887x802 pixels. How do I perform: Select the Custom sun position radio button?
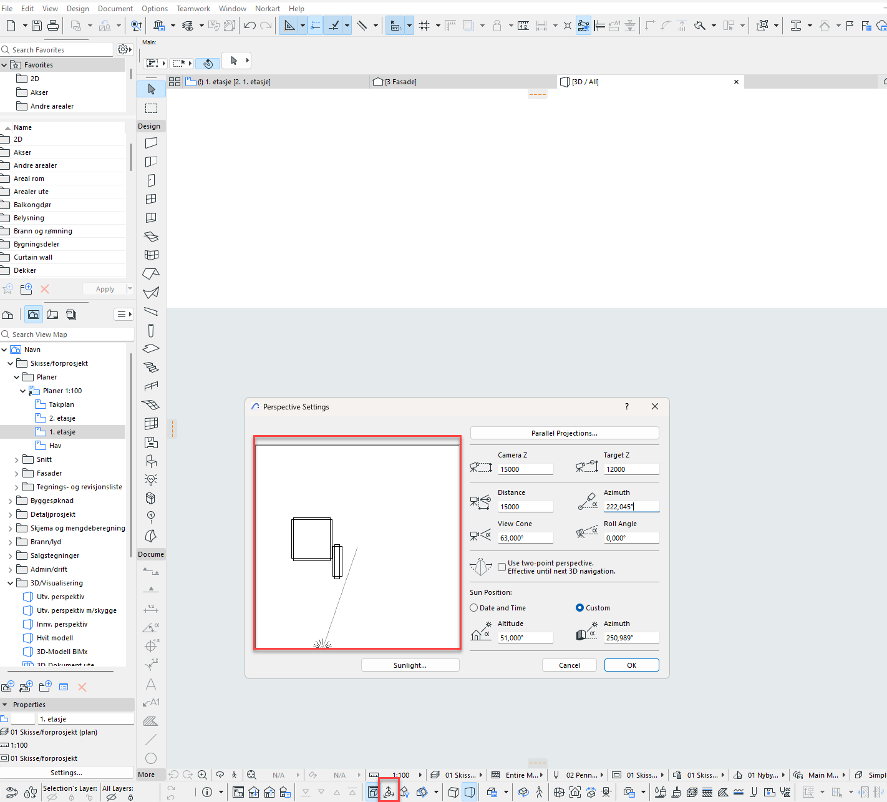579,608
